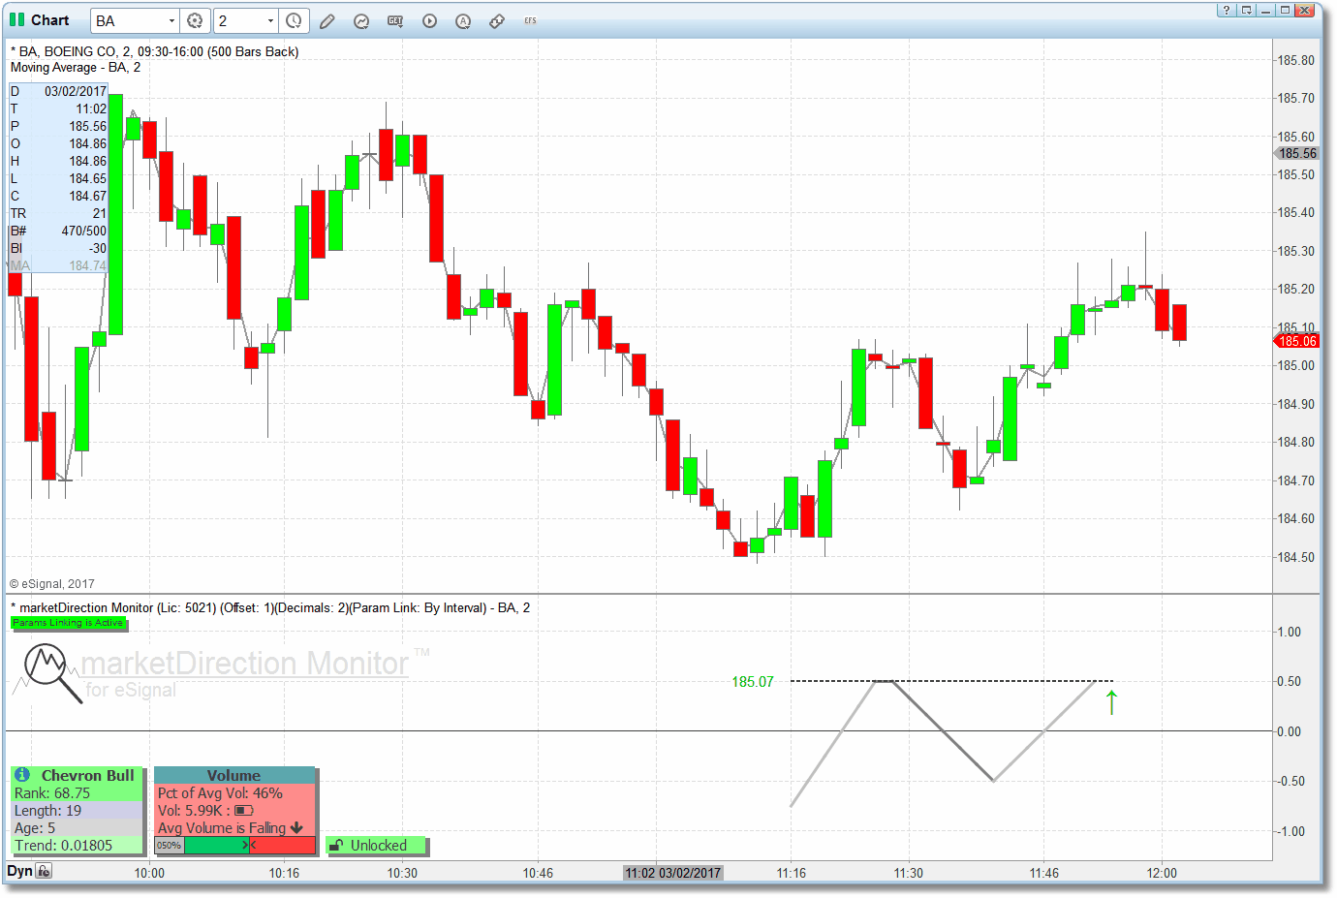Click the 10:00 time axis label
1337x898 pixels.
pos(149,873)
